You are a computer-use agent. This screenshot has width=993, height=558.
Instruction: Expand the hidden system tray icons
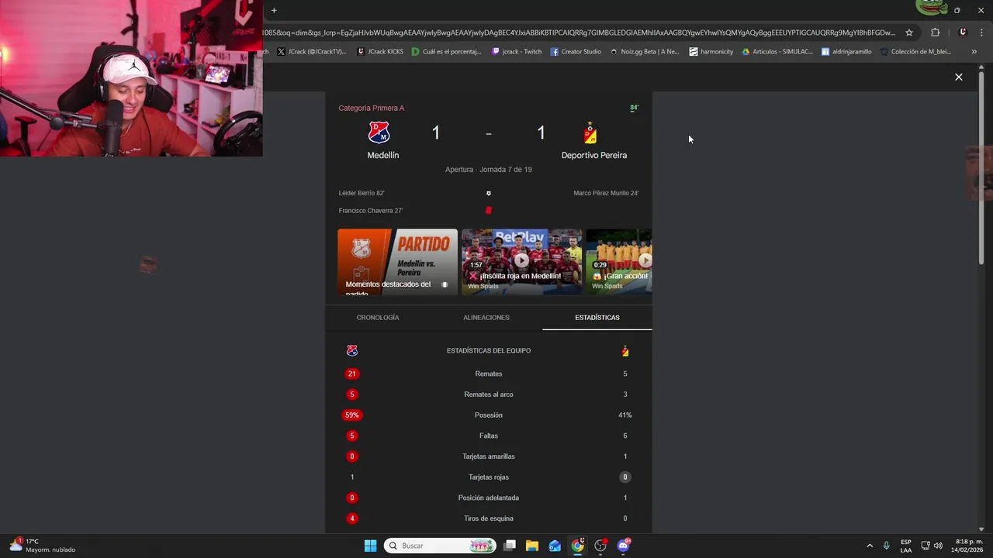(x=870, y=546)
